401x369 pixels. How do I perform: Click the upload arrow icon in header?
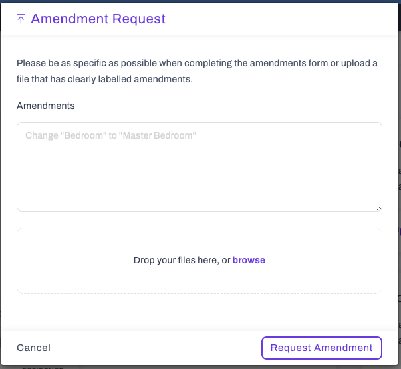click(x=21, y=19)
